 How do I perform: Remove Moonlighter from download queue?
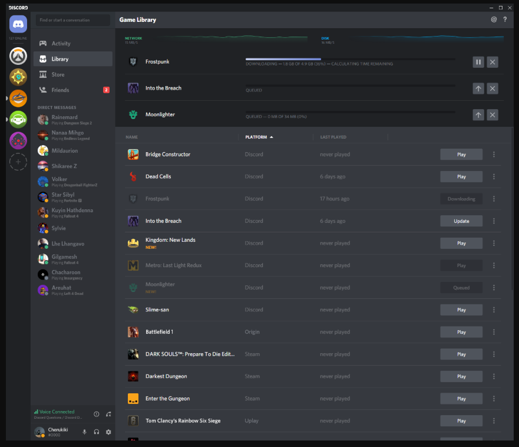click(492, 115)
